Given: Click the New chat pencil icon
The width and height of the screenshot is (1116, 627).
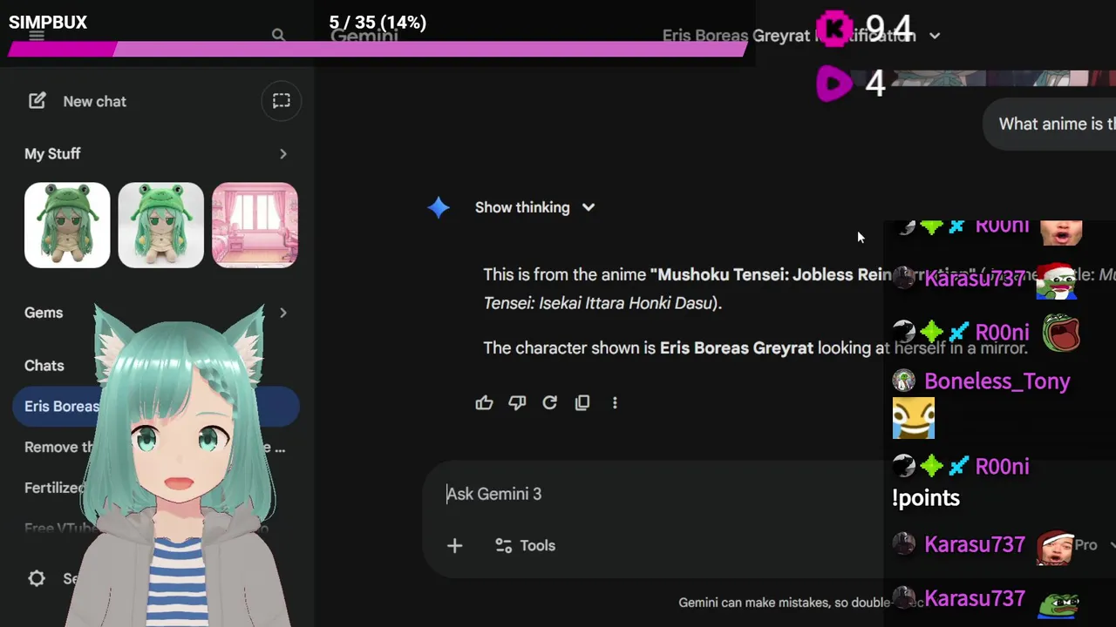Looking at the screenshot, I should [x=37, y=101].
